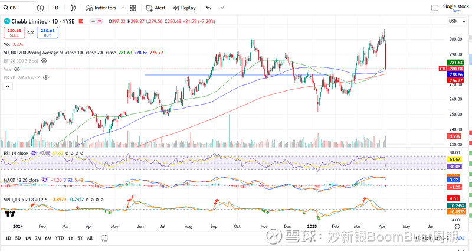The image size is (472, 251).
Task: Click Save under Single stock
Action: [456, 11]
